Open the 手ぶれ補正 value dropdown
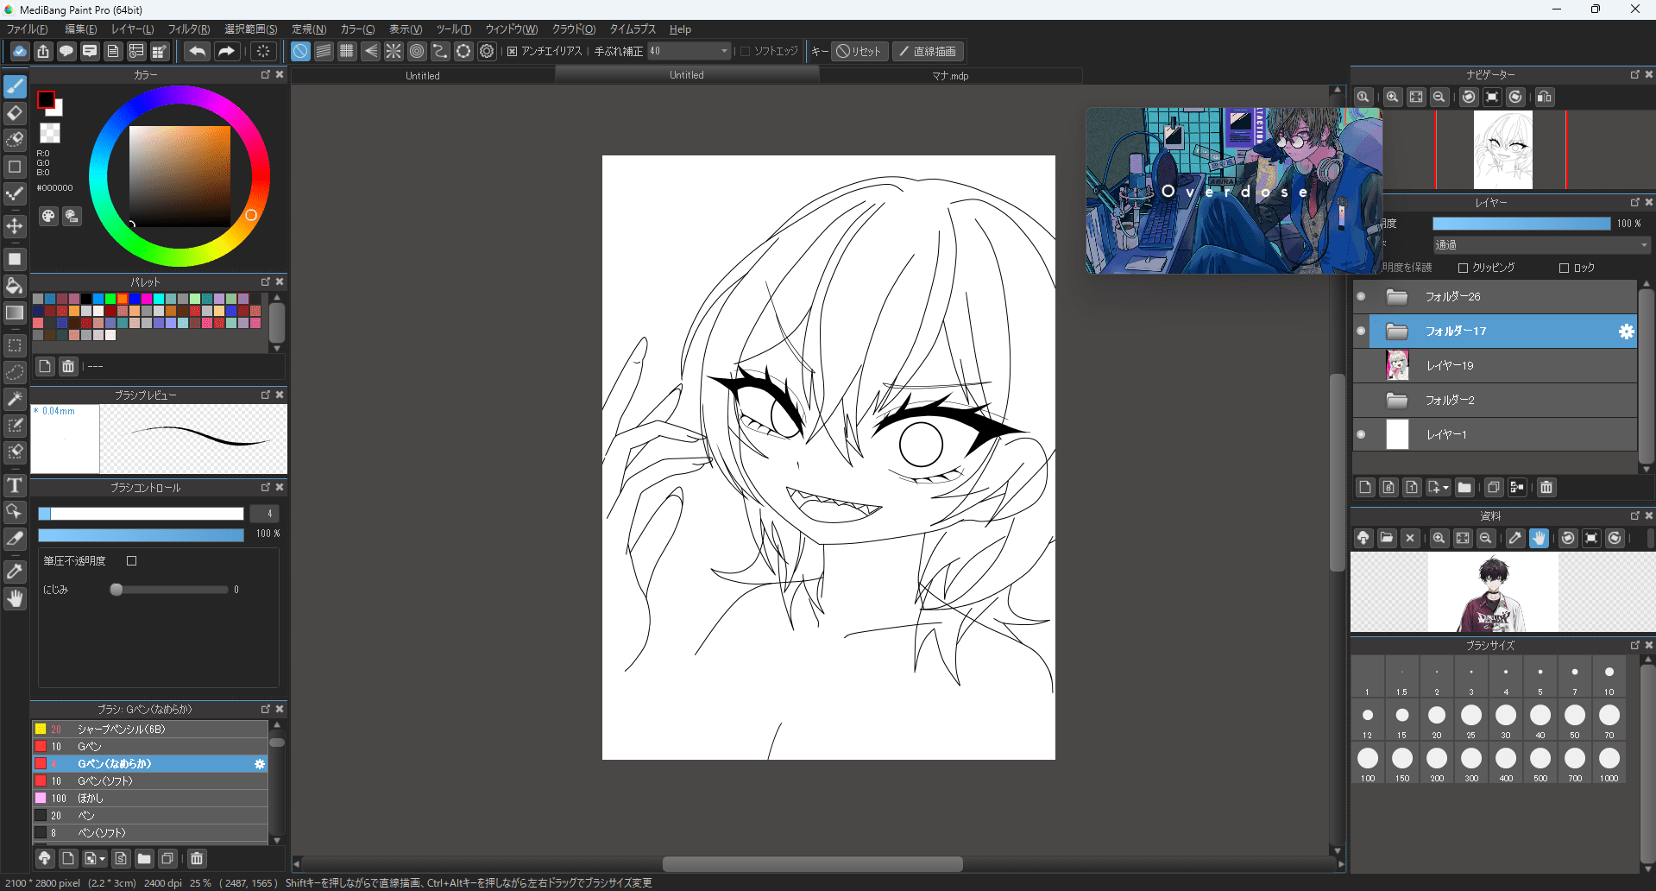 [x=723, y=52]
